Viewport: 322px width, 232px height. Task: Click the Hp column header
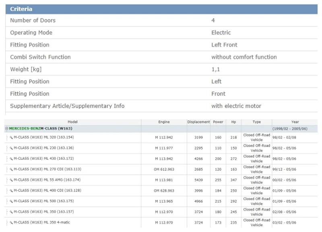point(234,122)
